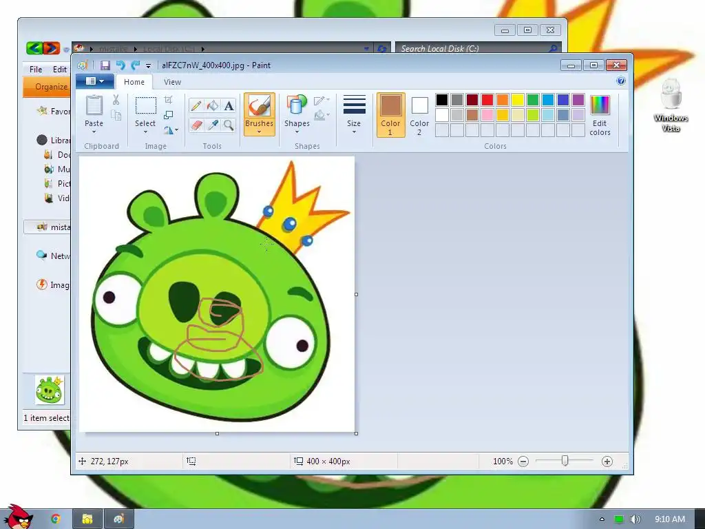Image resolution: width=705 pixels, height=529 pixels.
Task: Click the volume speaker tray icon
Action: click(x=635, y=519)
